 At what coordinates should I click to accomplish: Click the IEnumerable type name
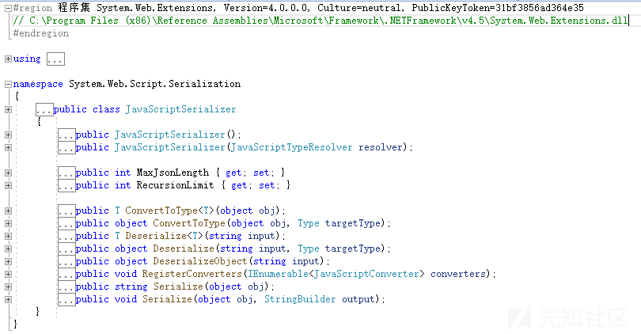click(278, 275)
